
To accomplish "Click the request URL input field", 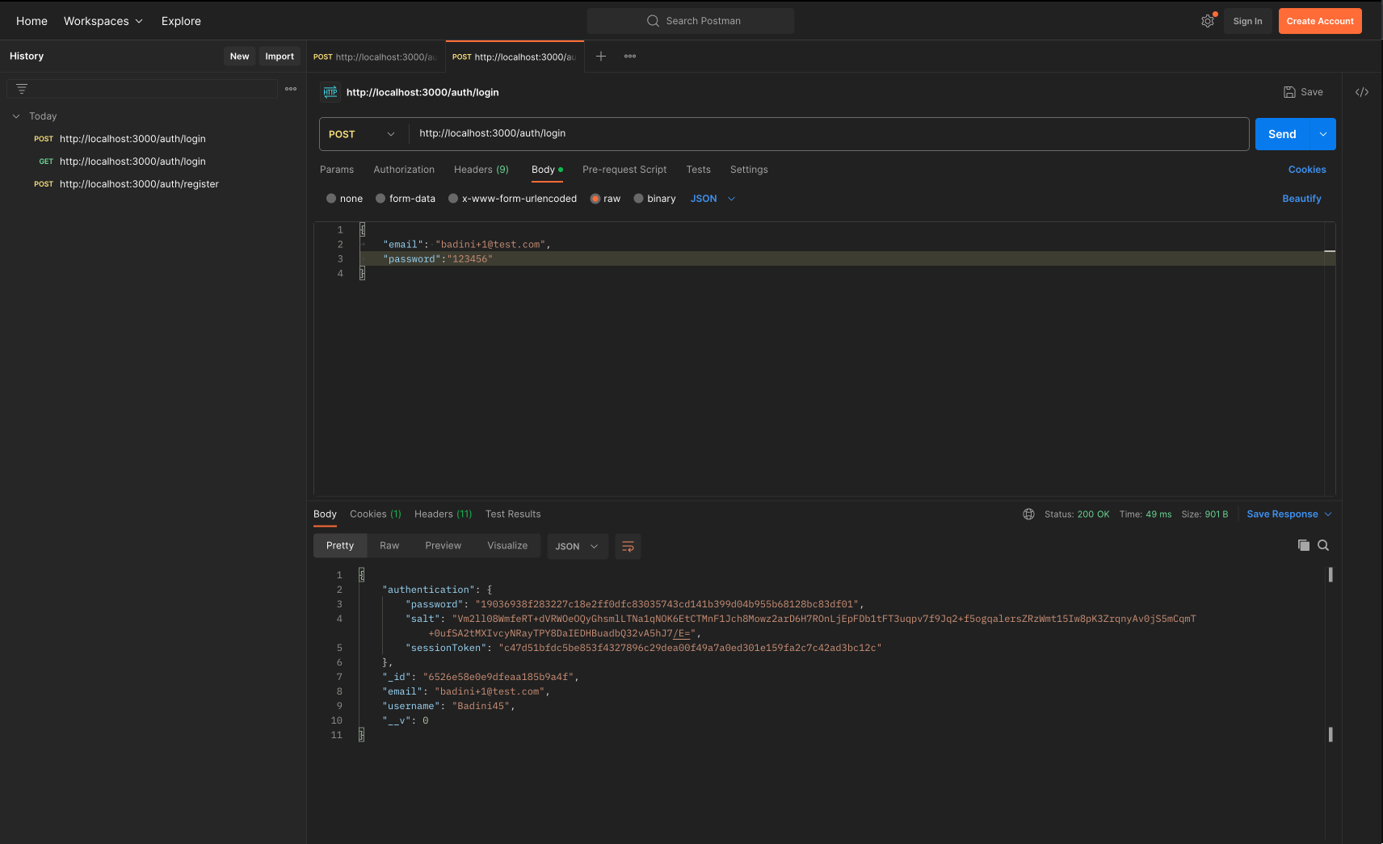I will coord(829,134).
